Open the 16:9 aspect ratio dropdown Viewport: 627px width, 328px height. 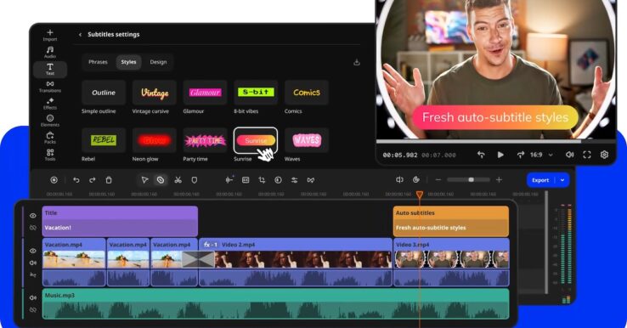541,155
